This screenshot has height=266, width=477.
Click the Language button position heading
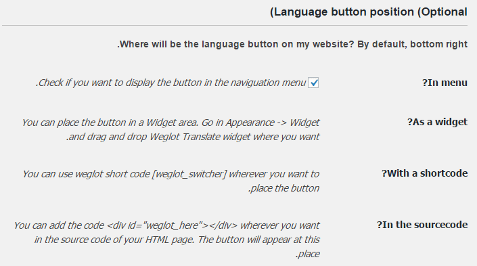pos(368,12)
